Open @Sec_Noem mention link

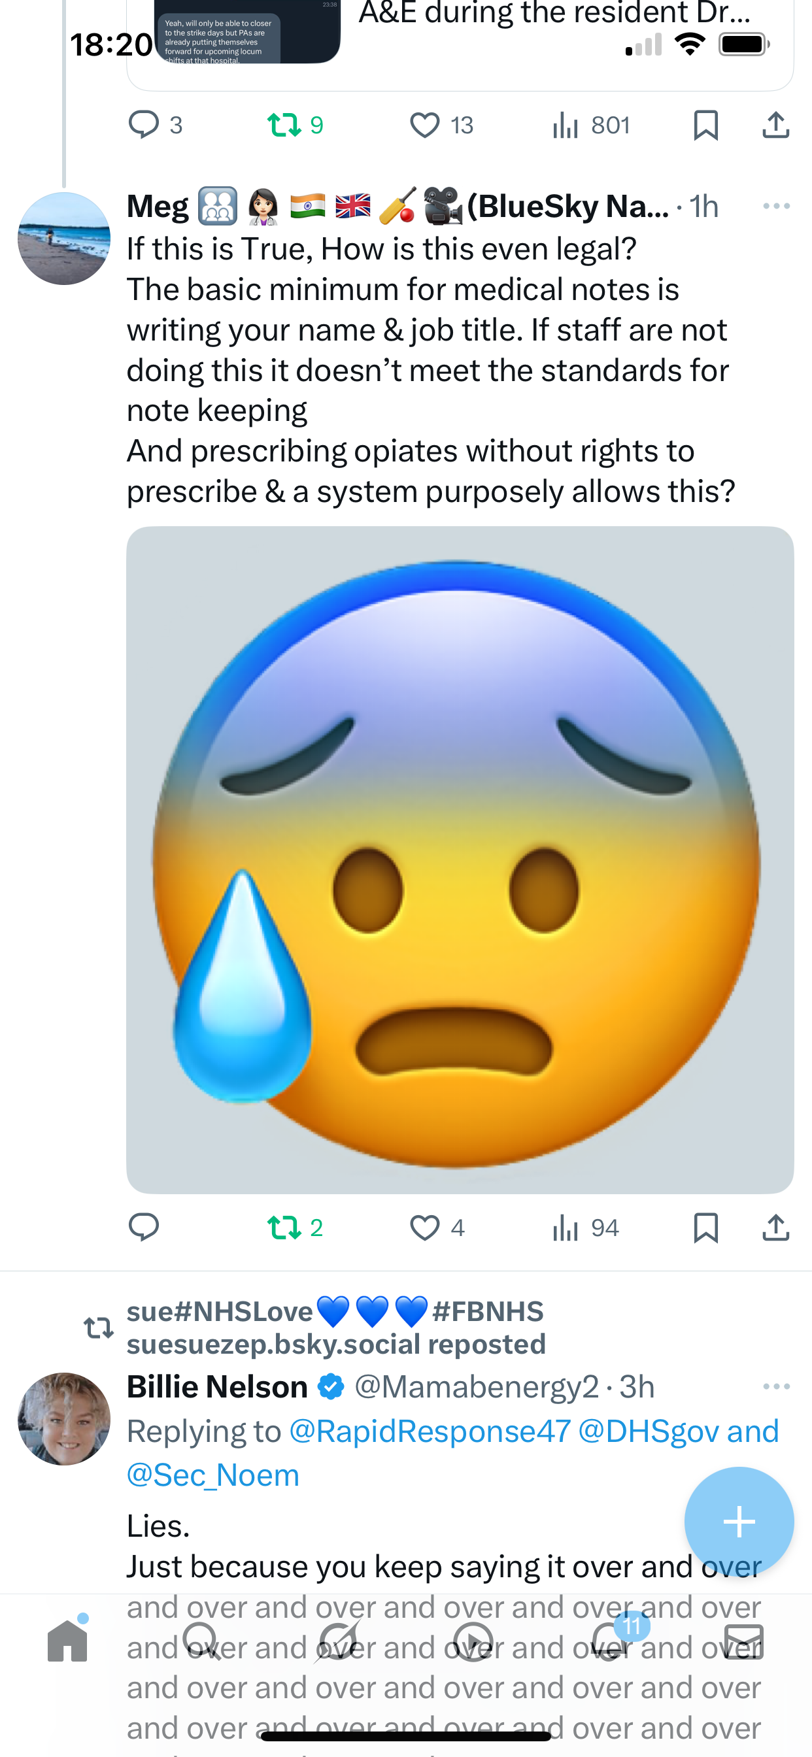(213, 1475)
